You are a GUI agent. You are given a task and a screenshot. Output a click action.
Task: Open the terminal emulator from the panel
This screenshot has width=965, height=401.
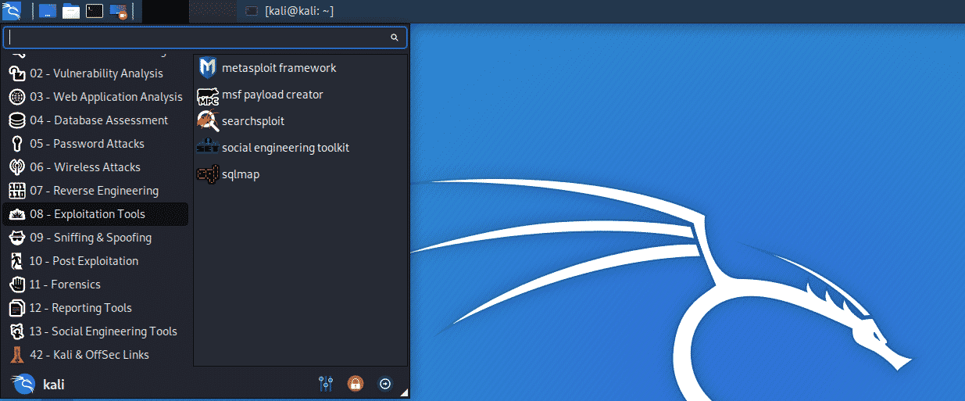click(95, 11)
